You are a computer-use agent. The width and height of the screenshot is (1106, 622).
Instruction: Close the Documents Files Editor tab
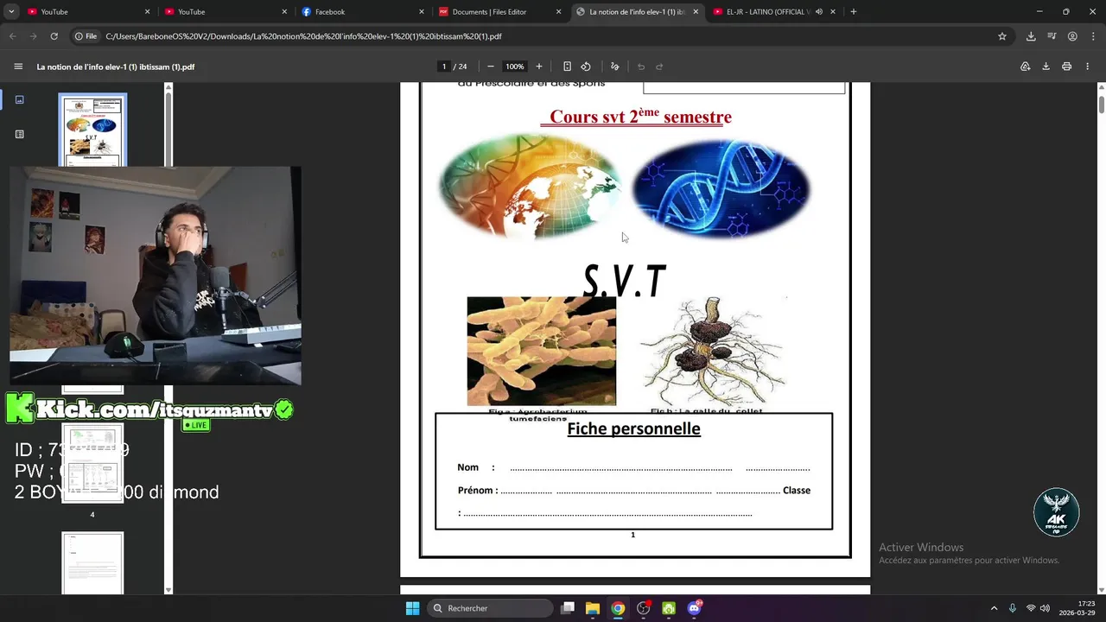[x=558, y=11]
